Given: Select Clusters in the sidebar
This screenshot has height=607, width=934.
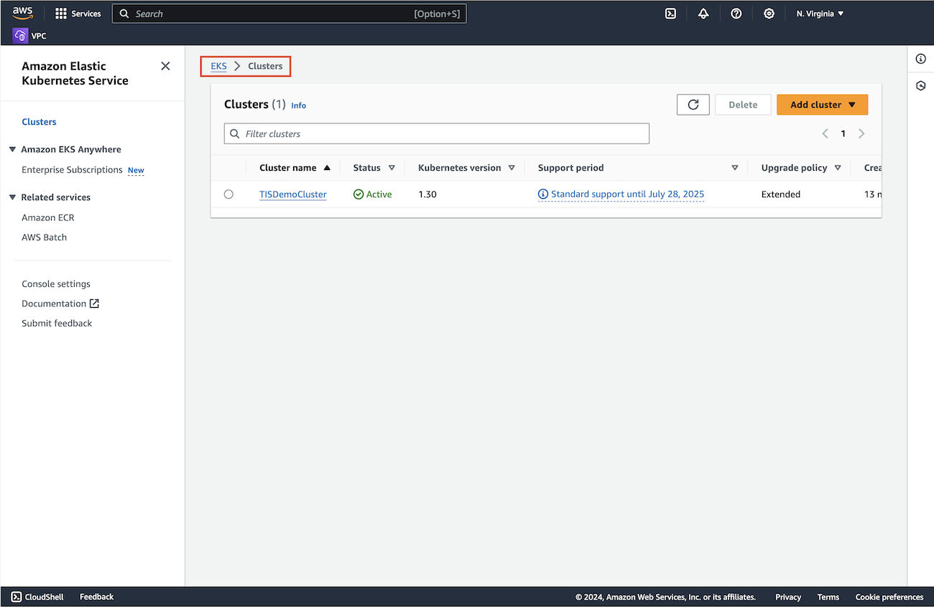Looking at the screenshot, I should (x=39, y=122).
